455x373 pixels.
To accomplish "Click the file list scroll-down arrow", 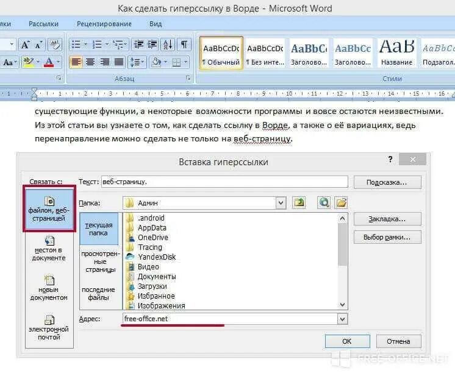I will pyautogui.click(x=342, y=305).
